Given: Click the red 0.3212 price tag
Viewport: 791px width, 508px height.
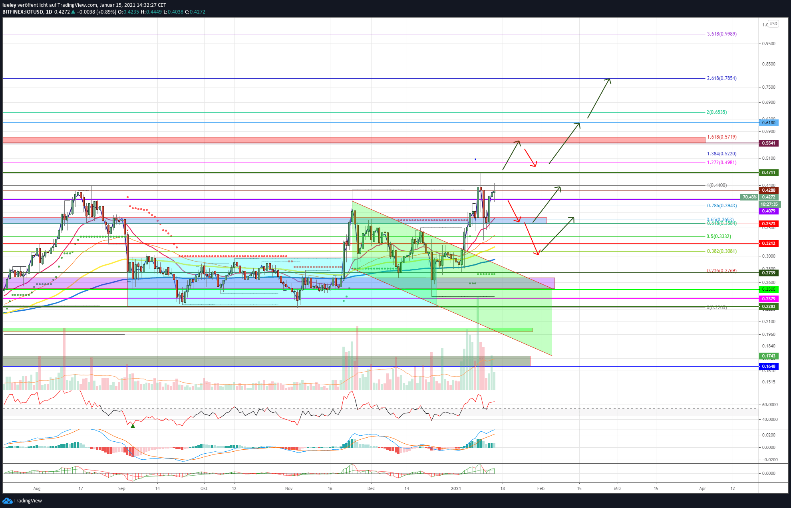Looking at the screenshot, I should pos(769,243).
